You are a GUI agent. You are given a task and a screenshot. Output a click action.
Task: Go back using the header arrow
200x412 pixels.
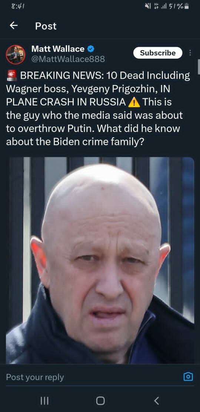[14, 26]
